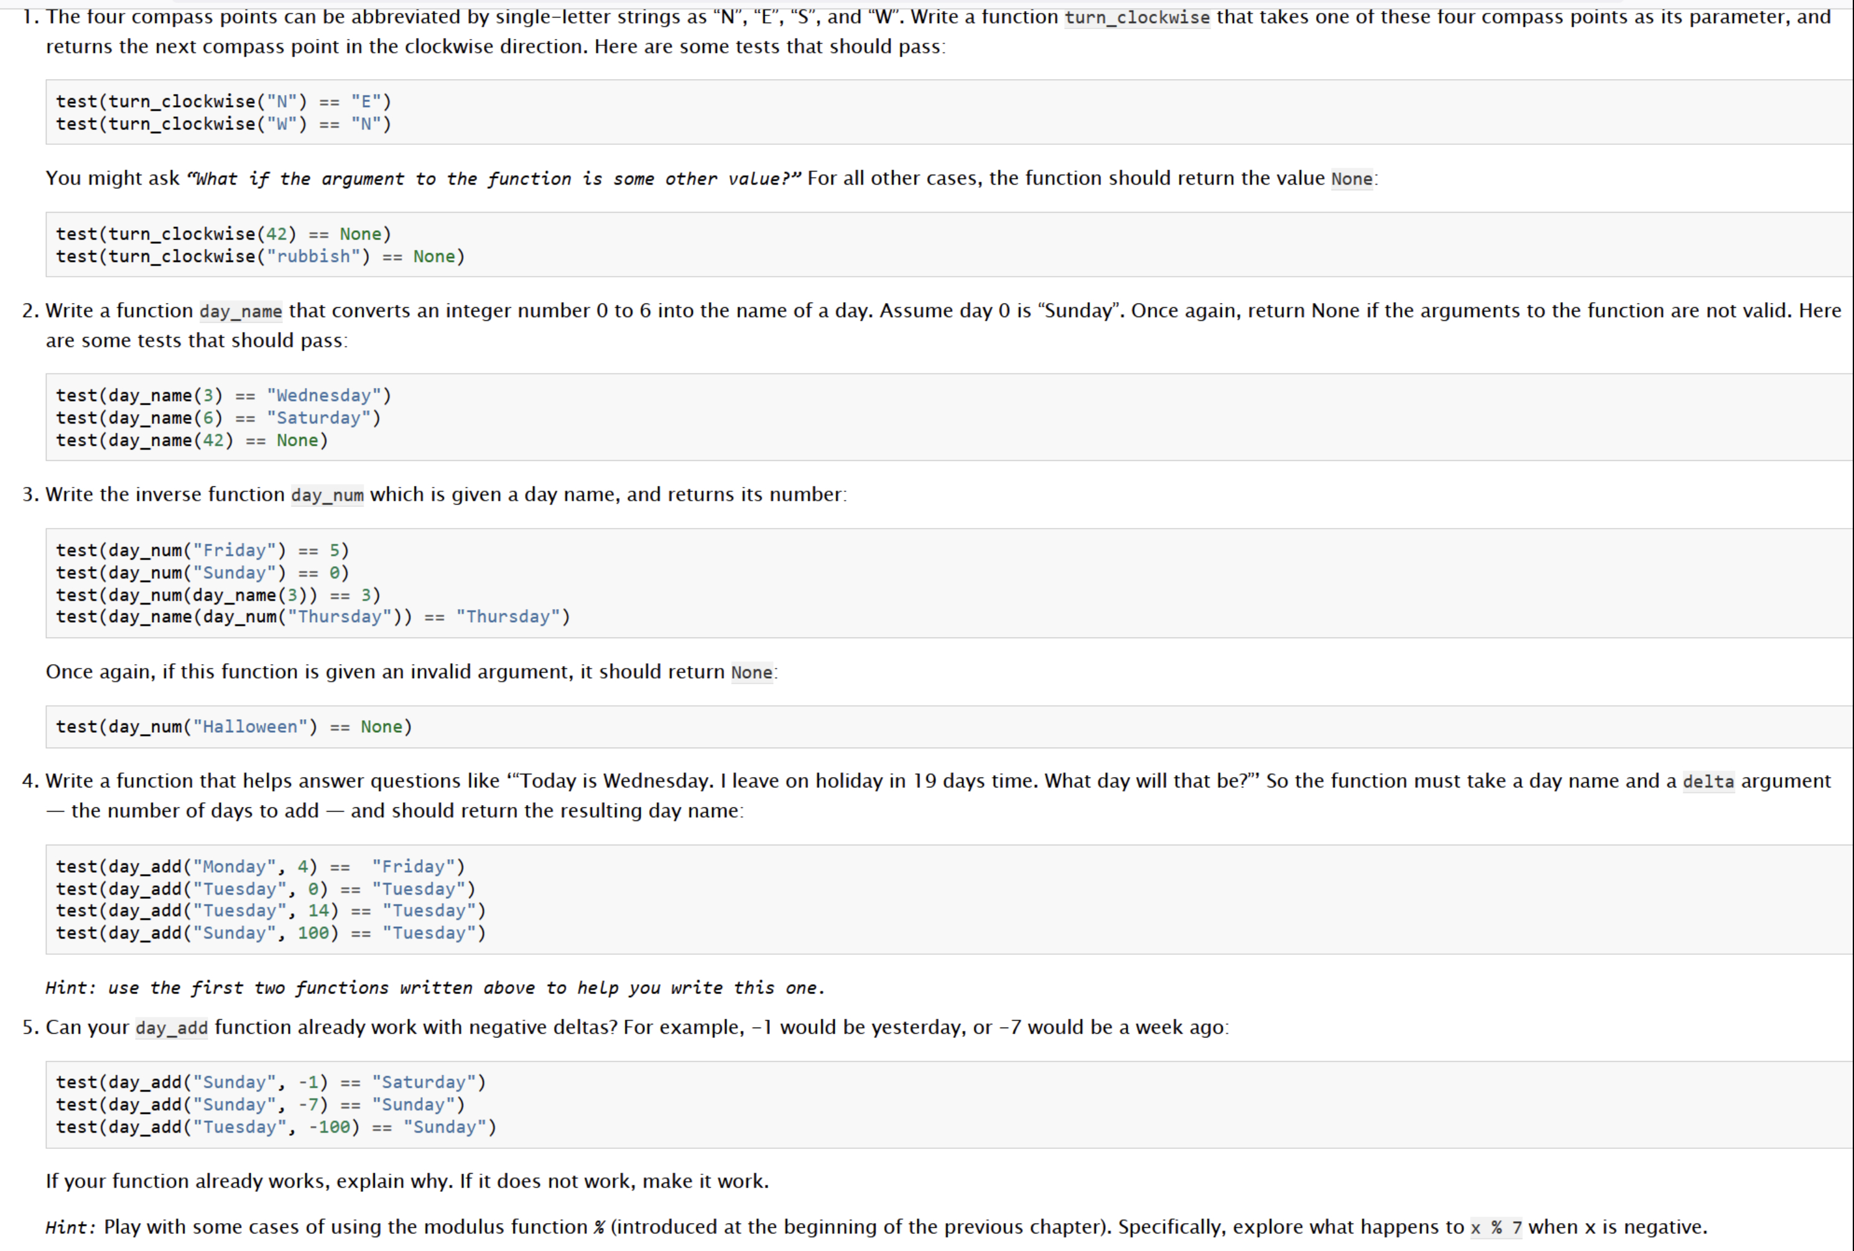Image resolution: width=1854 pixels, height=1251 pixels.
Task: Click the day_add("Monday", 4) test line
Action: click(x=260, y=867)
